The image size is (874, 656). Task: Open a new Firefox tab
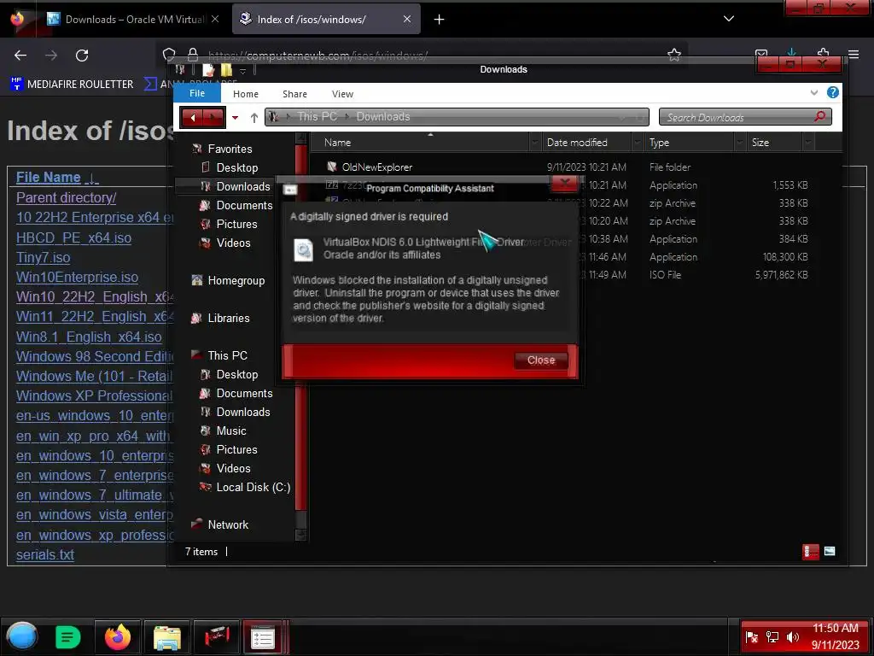[440, 20]
